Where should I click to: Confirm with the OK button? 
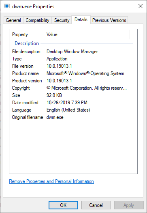point(63,205)
